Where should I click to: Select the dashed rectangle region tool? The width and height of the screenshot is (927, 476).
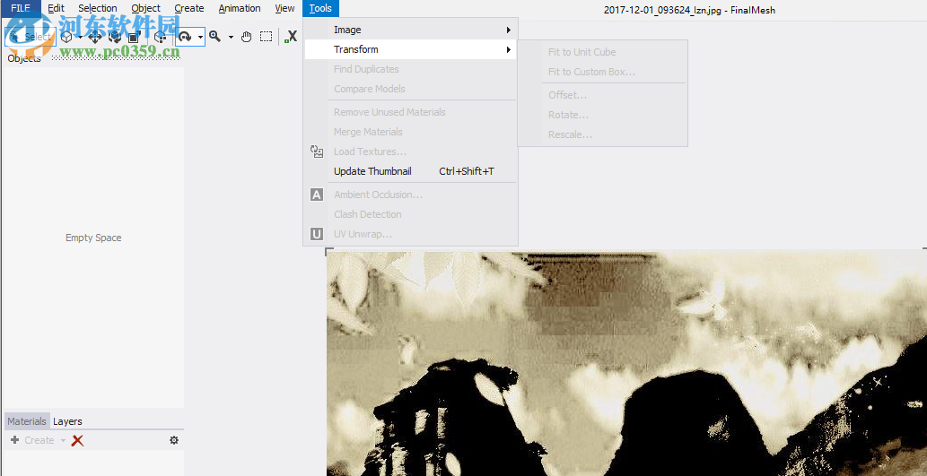tap(267, 37)
